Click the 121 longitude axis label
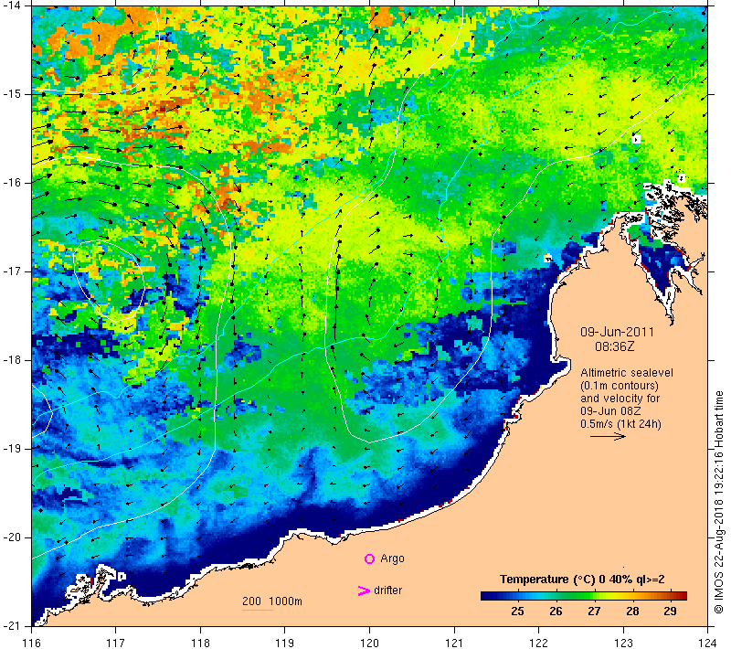 tap(454, 643)
